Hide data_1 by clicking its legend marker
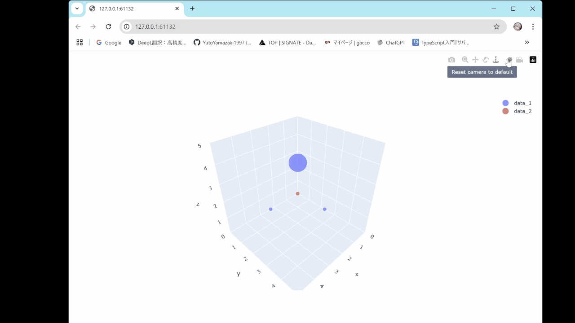Viewport: 575px width, 323px height. click(x=505, y=103)
